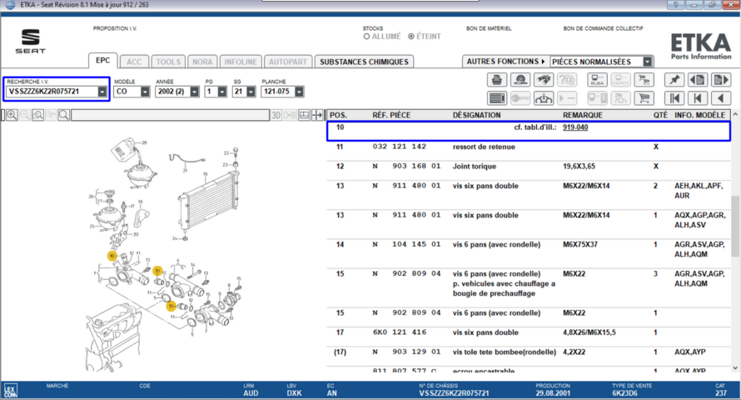
Task: Select the ÉTEINT stocks radio button
Action: [x=411, y=37]
